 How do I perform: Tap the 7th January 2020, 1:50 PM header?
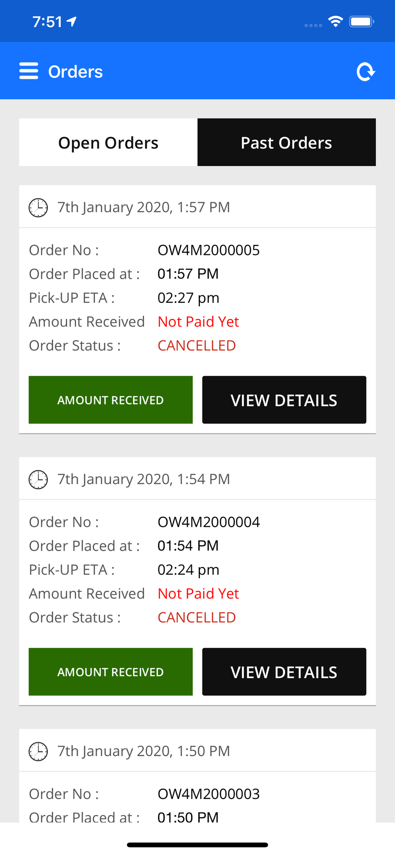click(144, 751)
